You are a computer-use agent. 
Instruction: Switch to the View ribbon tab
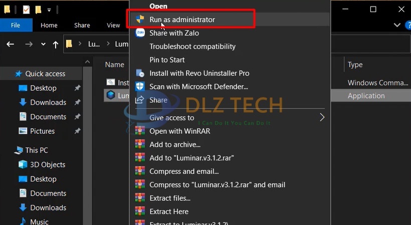pyautogui.click(x=113, y=25)
